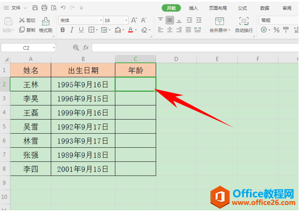
Task: Click the currency format icon
Action: coord(264,30)
